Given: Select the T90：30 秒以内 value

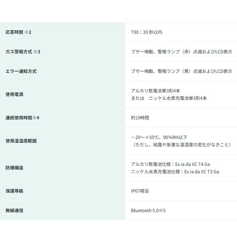Looking at the screenshot, I should coord(146,32).
